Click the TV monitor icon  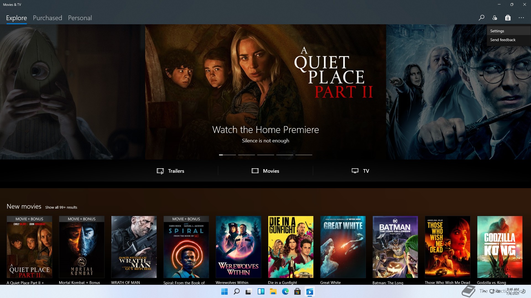(355, 171)
